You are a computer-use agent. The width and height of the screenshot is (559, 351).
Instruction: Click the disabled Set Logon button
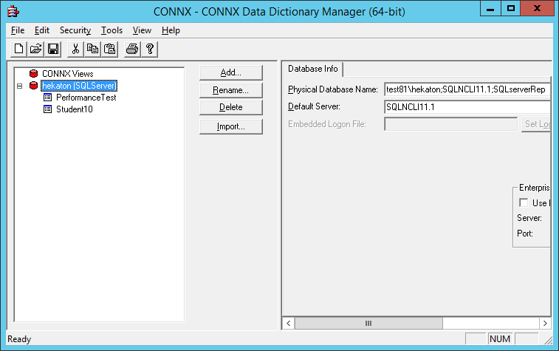[x=536, y=124]
